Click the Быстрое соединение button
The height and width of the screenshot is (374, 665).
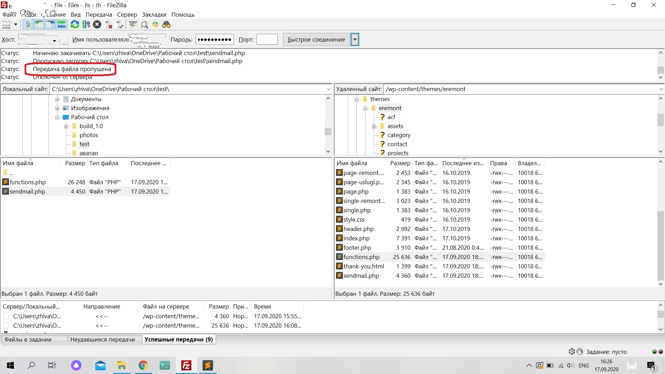pyautogui.click(x=316, y=39)
